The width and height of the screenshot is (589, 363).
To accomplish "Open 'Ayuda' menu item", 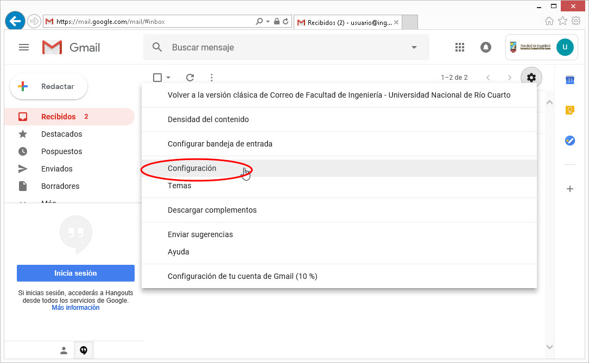I will click(339, 252).
